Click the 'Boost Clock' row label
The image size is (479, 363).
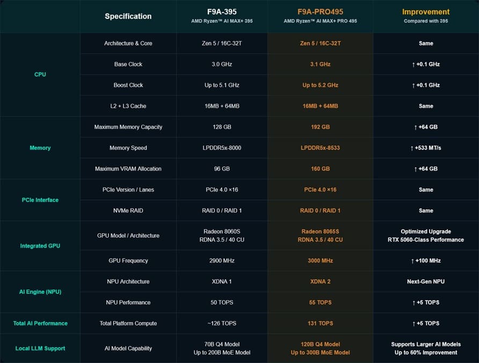point(128,85)
